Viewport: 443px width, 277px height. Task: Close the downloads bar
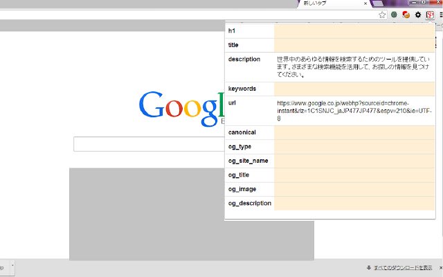[x=441, y=268]
